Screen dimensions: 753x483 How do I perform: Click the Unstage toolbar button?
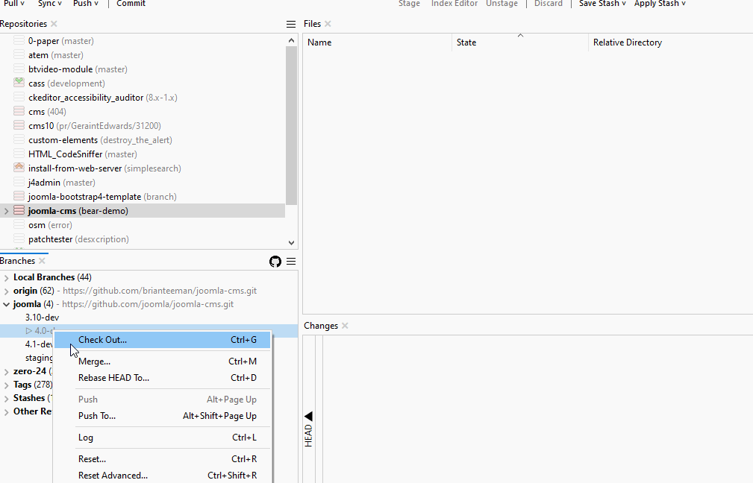pyautogui.click(x=502, y=4)
